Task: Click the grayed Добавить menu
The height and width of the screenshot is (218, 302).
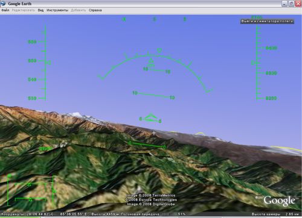Action: point(79,10)
